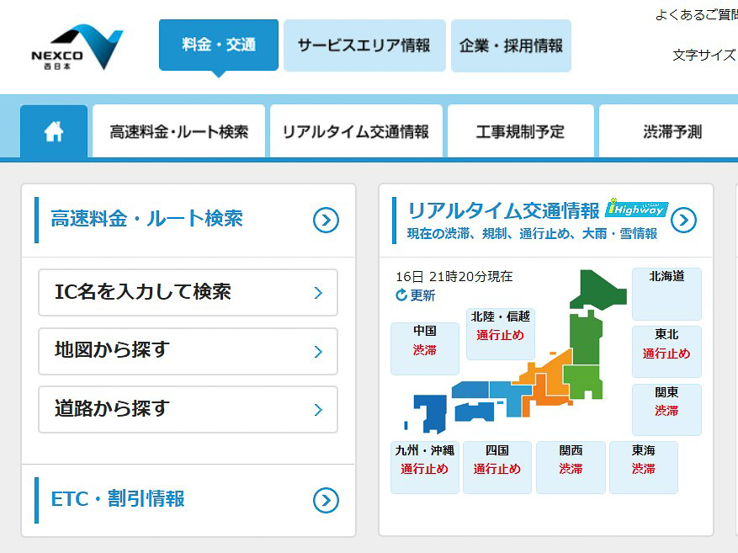Viewport: 738px width, 553px height.
Task: Open the リアルタイム交通情報 heading link
Action: tap(503, 210)
